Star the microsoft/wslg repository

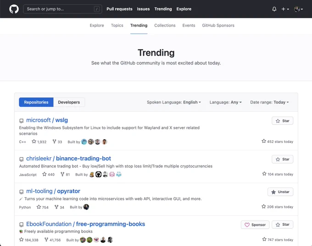point(282,121)
